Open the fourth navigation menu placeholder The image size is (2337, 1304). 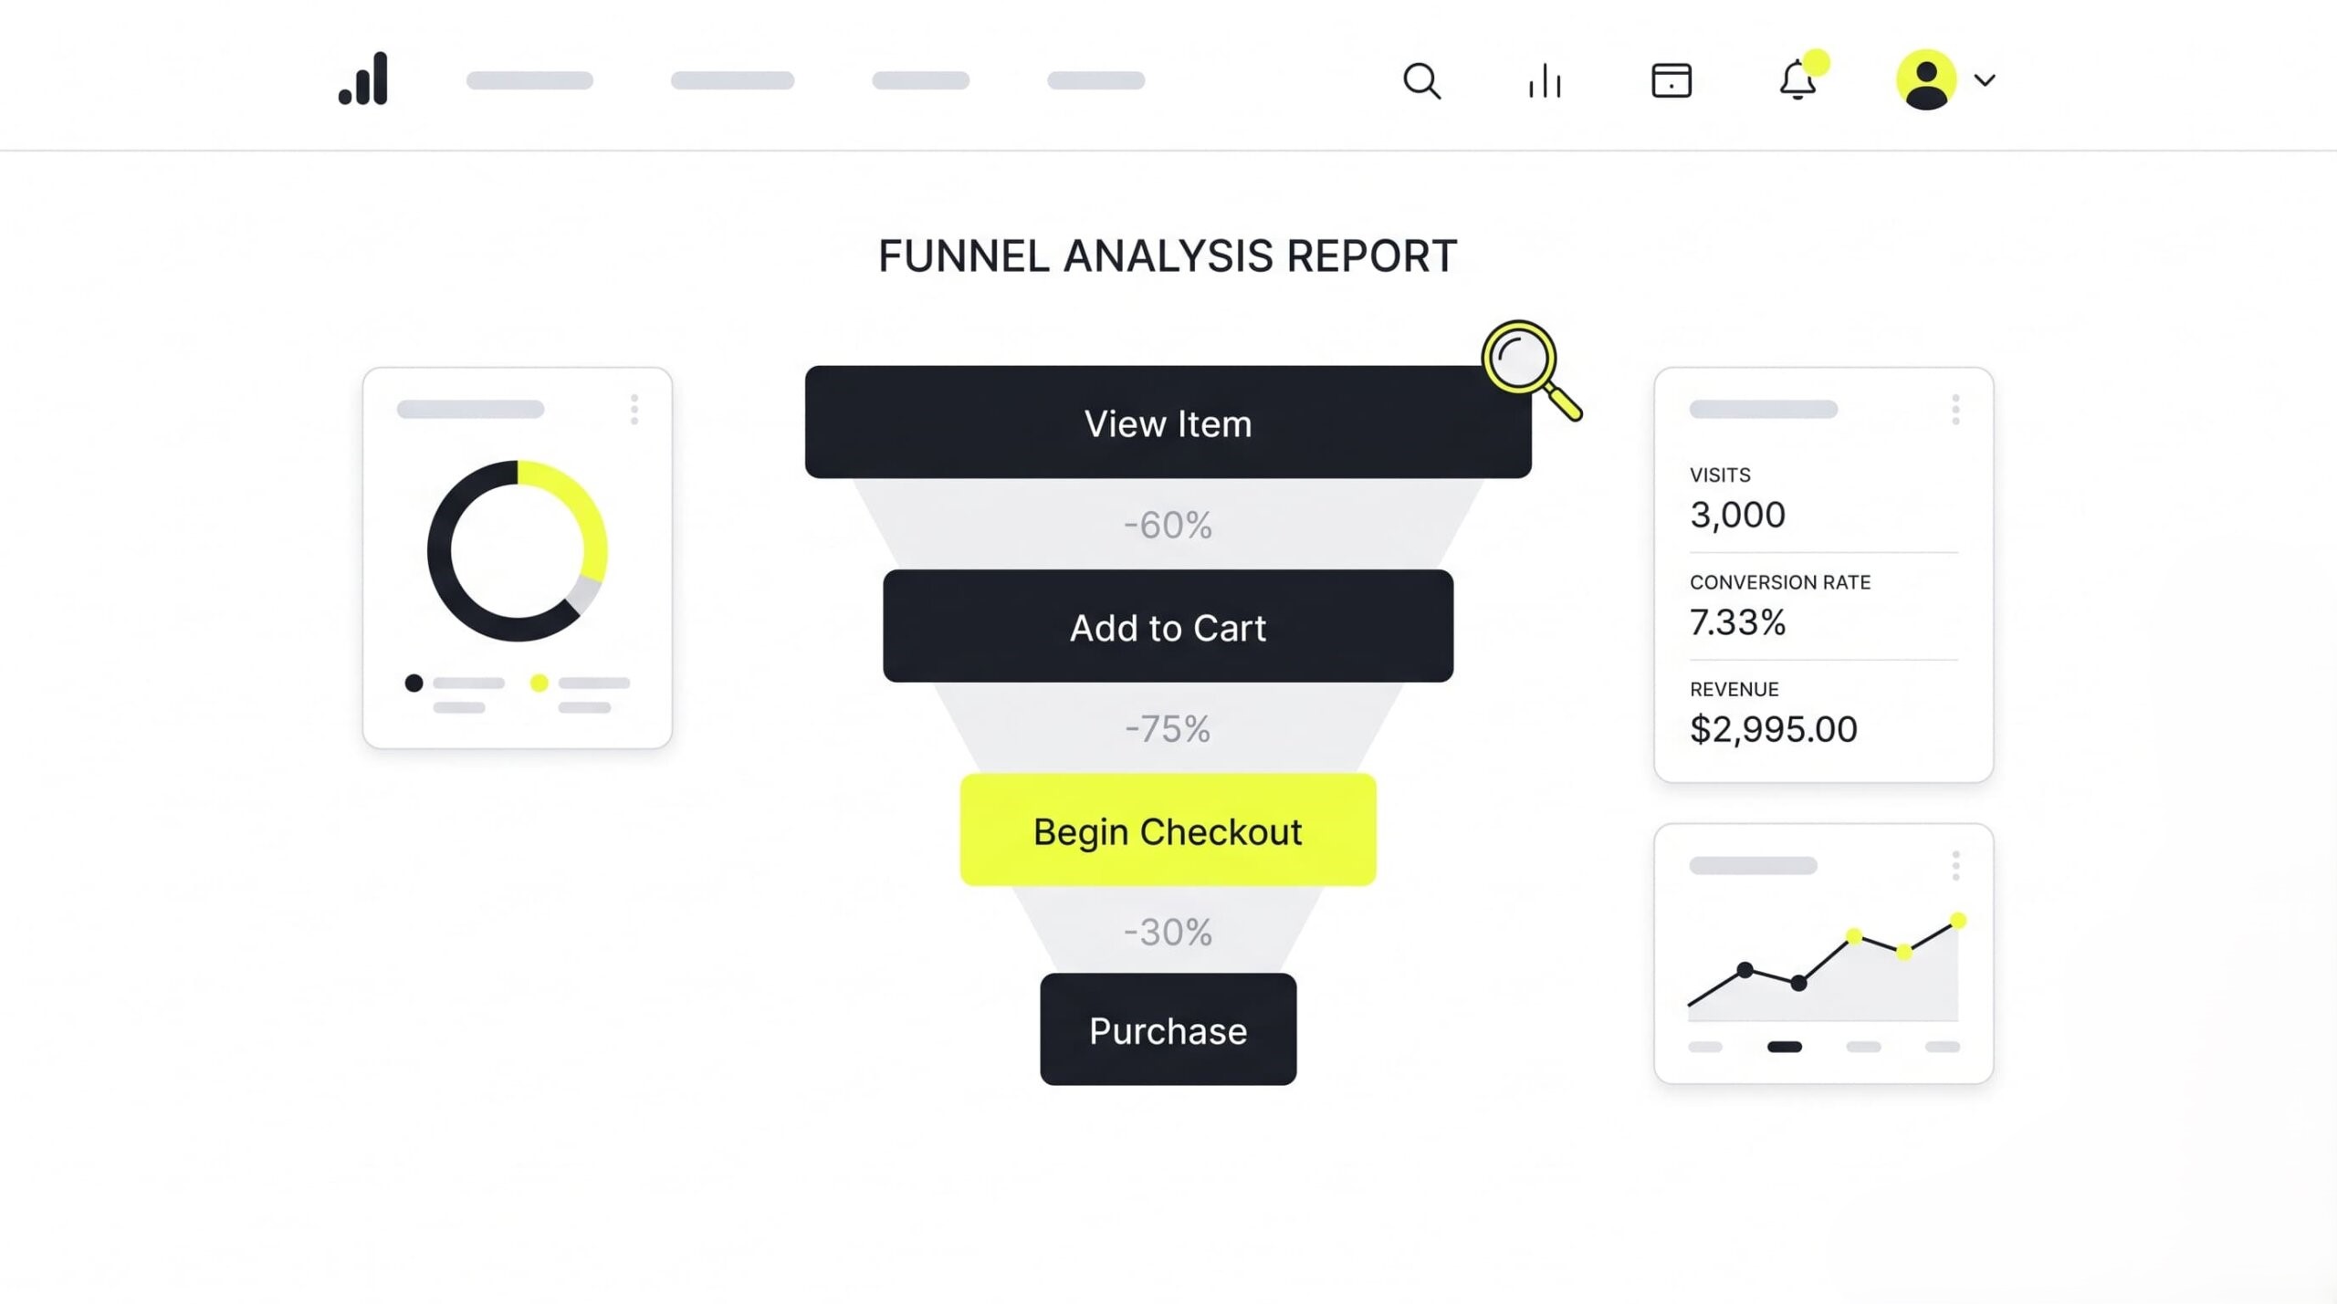pos(1095,80)
